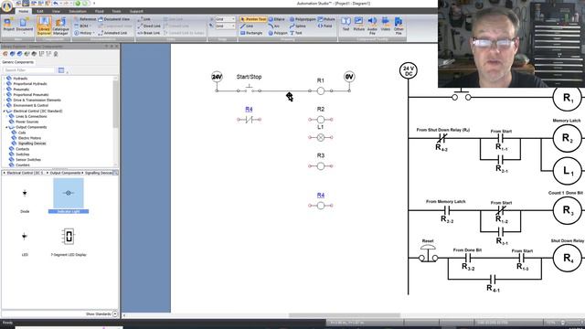Toggle the Library Explorer button

pyautogui.click(x=44, y=26)
